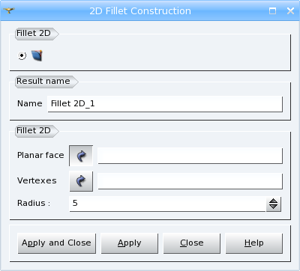Viewport: 300px width, 271px height.
Task: Click the Radius value field showing 5
Action: 167,204
